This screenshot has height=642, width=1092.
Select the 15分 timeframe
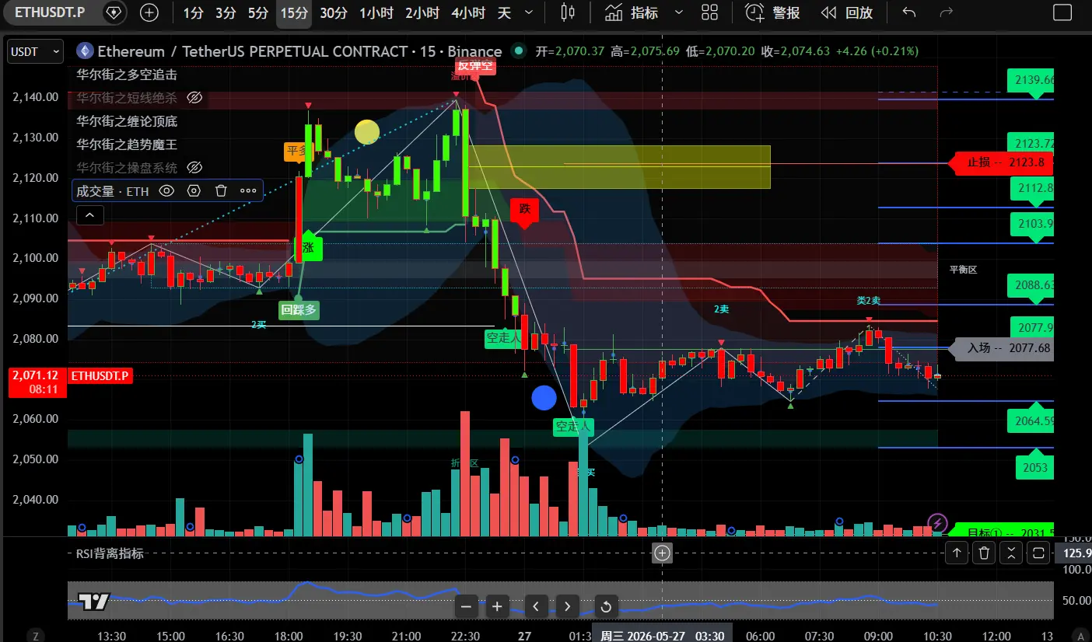(294, 12)
